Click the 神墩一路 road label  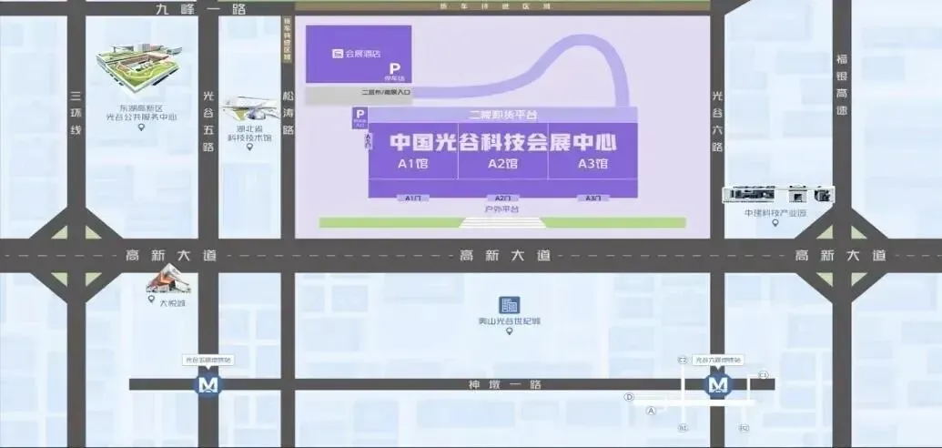point(504,384)
